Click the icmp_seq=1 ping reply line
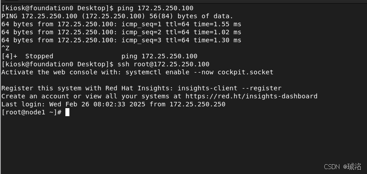367x174 pixels. point(121,24)
